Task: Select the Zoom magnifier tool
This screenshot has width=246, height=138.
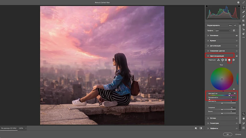Action: tap(244, 114)
